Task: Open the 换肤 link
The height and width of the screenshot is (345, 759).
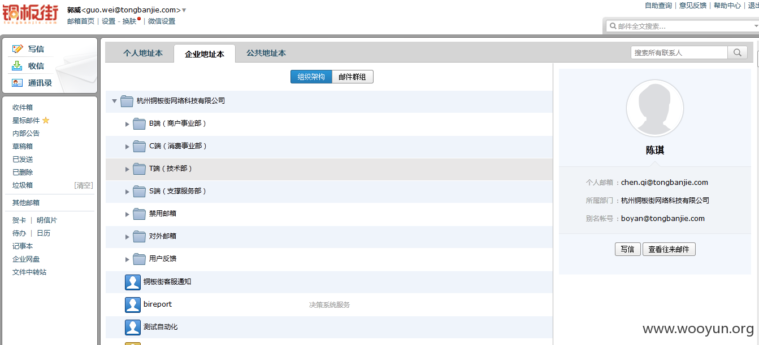Action: 129,21
